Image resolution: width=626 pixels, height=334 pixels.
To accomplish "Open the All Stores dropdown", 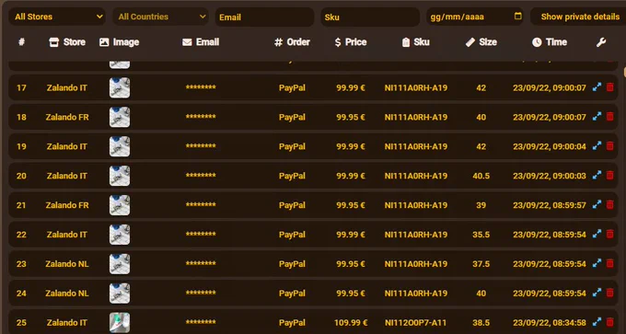I will coord(57,17).
